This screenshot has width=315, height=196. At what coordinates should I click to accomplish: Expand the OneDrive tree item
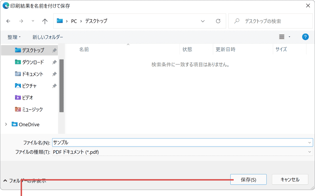6,124
